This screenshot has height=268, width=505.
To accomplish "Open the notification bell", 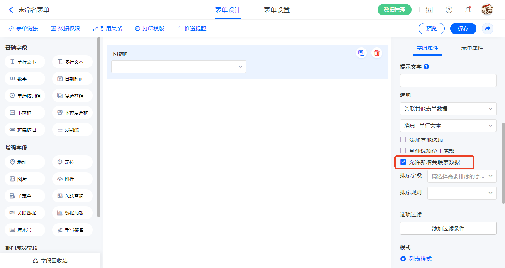I will [x=468, y=10].
